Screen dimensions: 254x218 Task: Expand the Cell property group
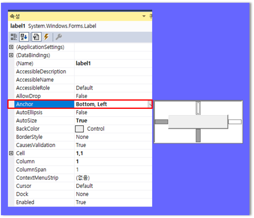10,153
